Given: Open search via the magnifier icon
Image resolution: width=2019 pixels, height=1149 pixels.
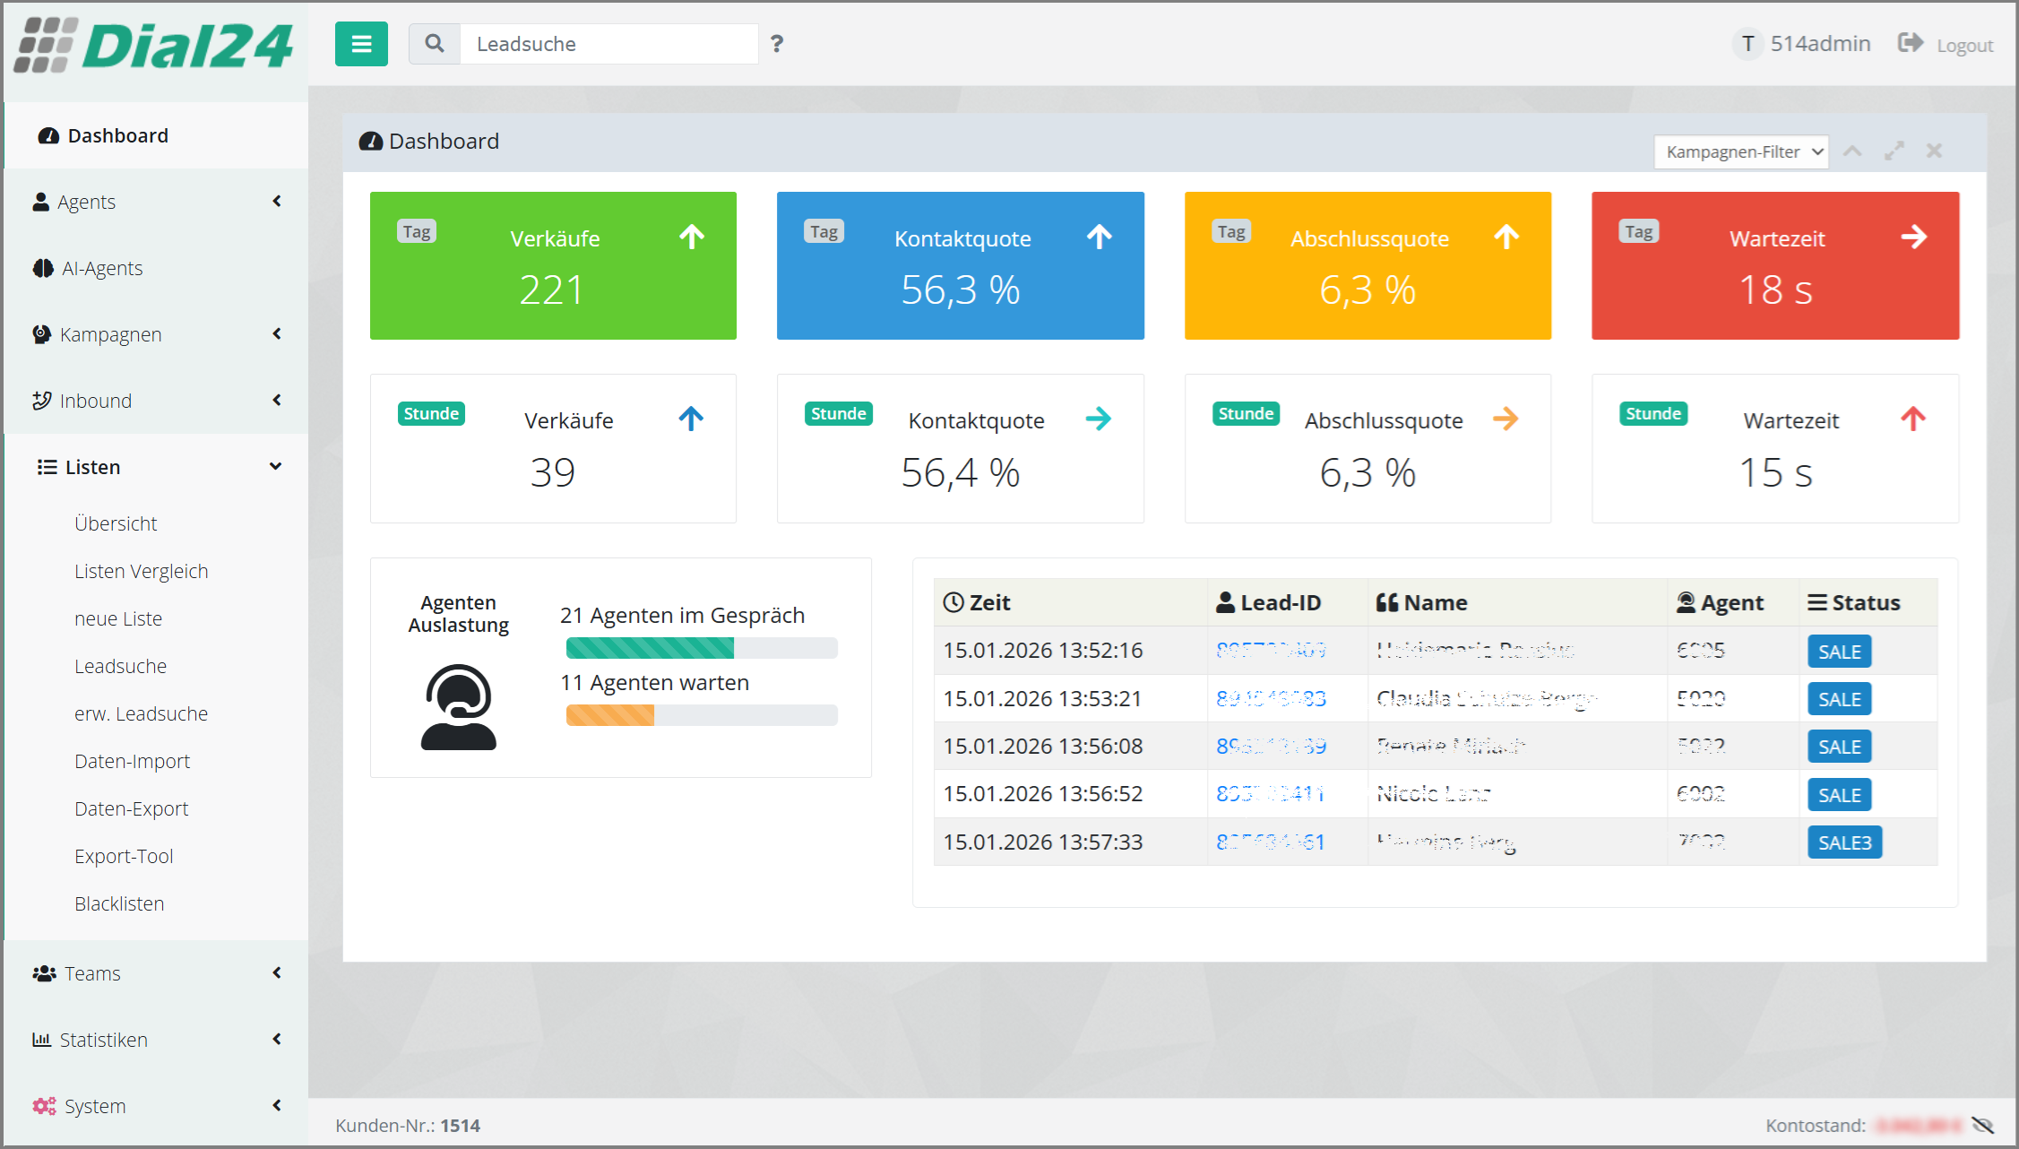Looking at the screenshot, I should [x=436, y=43].
